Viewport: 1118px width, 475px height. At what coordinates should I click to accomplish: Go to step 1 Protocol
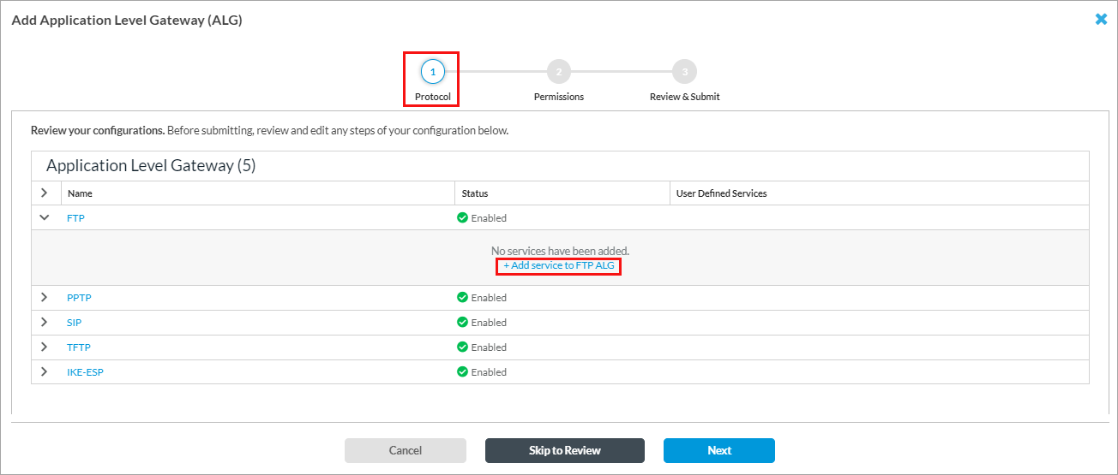[433, 72]
